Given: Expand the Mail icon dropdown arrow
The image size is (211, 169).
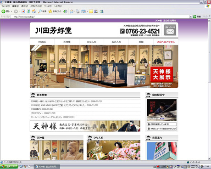Looking at the screenshot, I should (x=74, y=11).
